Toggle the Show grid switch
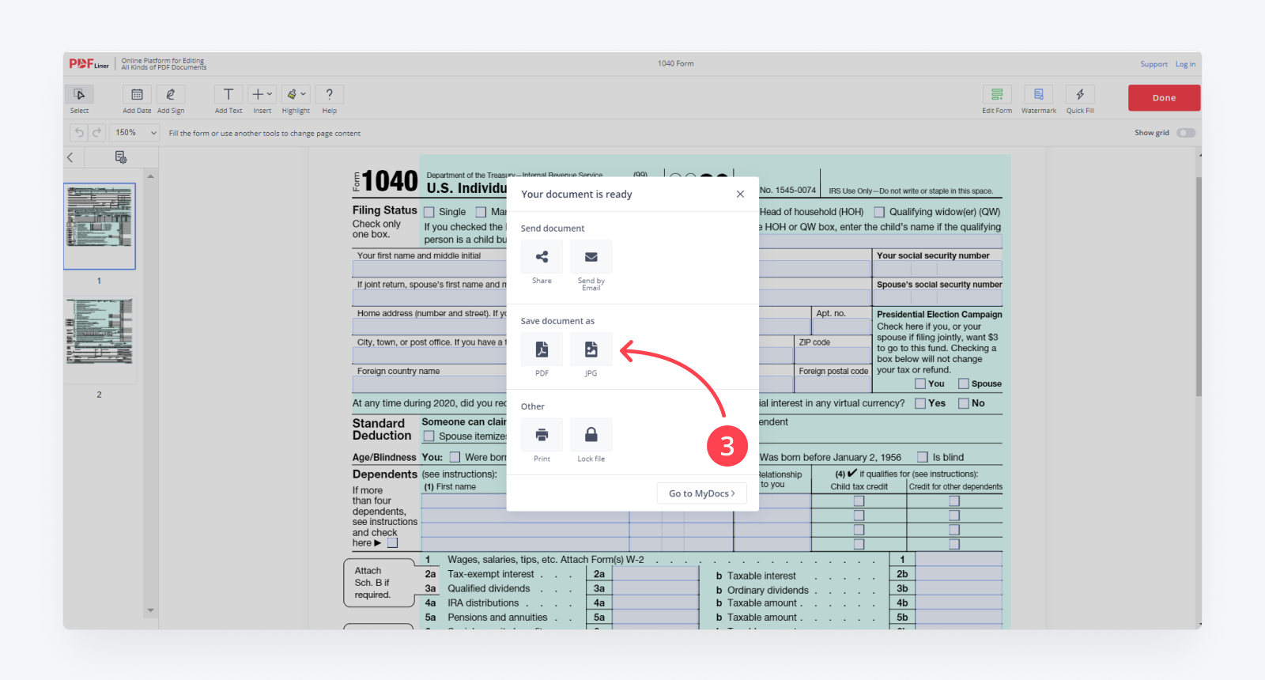This screenshot has height=680, width=1265. pos(1186,133)
